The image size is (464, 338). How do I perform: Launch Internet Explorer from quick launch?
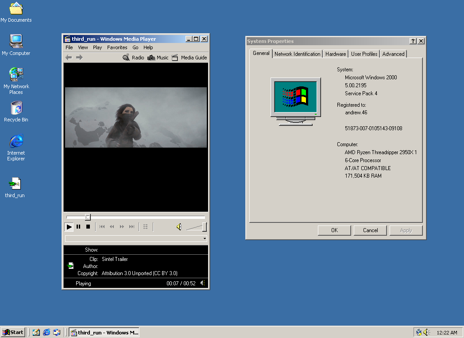[46, 332]
